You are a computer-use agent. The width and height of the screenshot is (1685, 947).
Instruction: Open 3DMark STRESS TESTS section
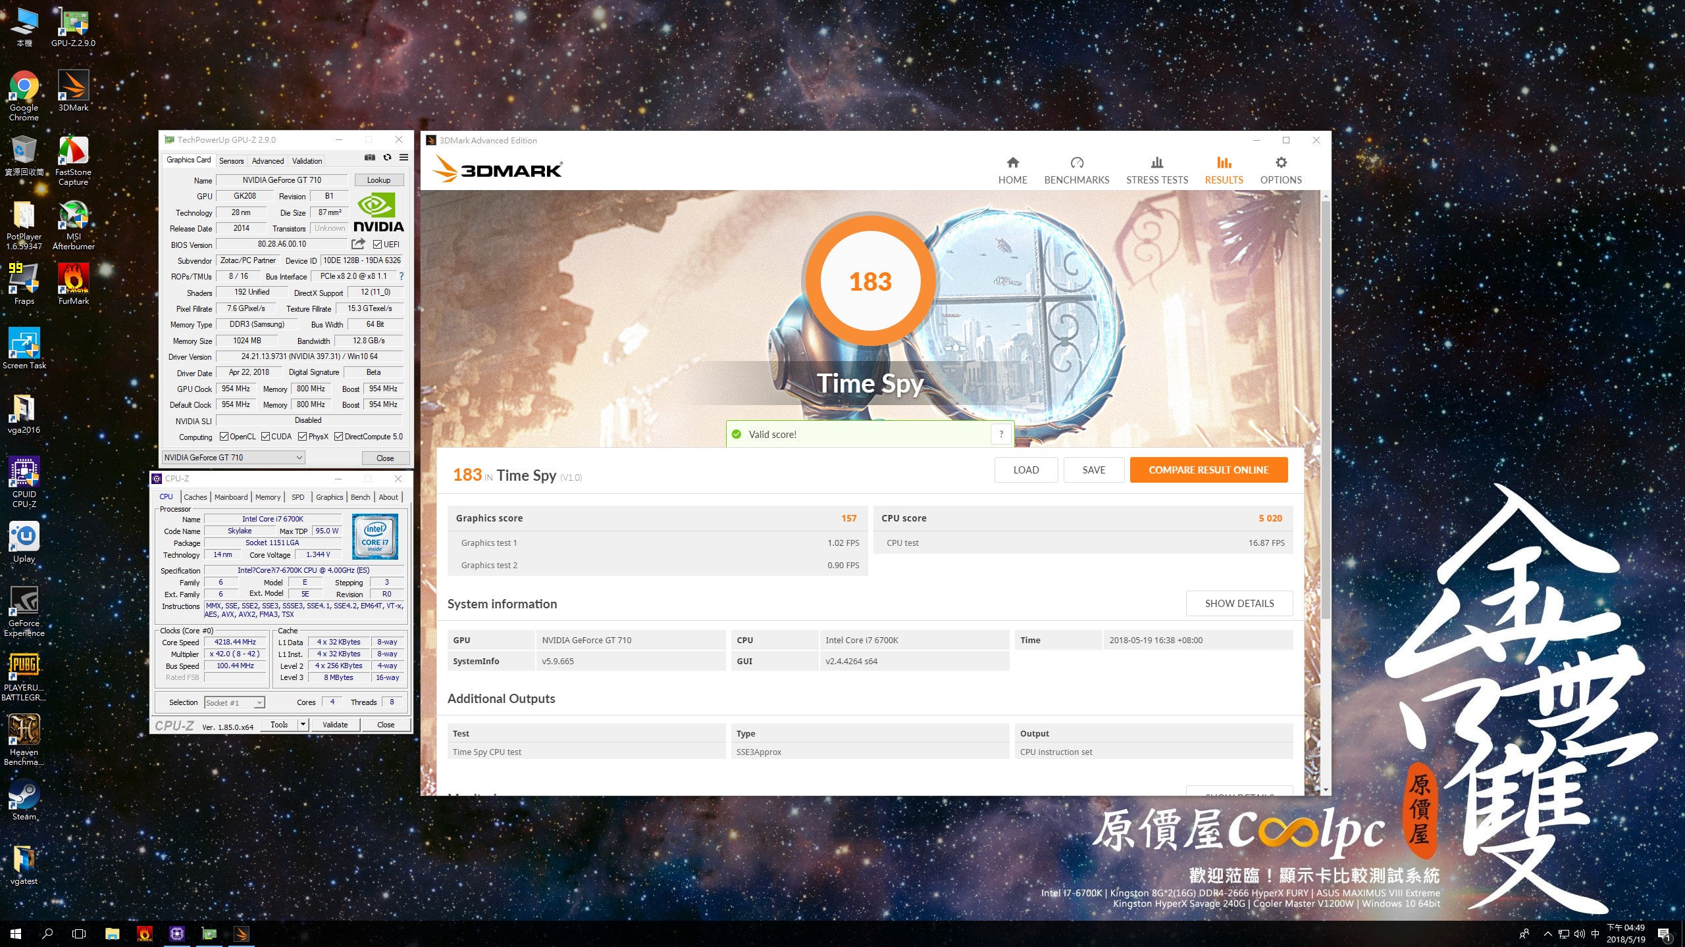(x=1156, y=170)
